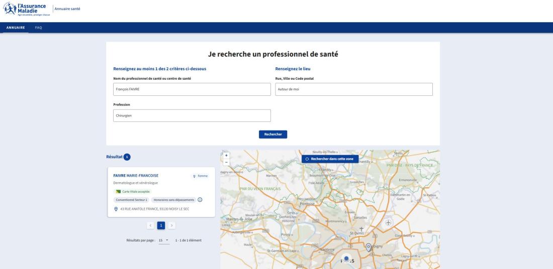The width and height of the screenshot is (553, 269).
Task: Click the Rechercher button
Action: pos(273,134)
